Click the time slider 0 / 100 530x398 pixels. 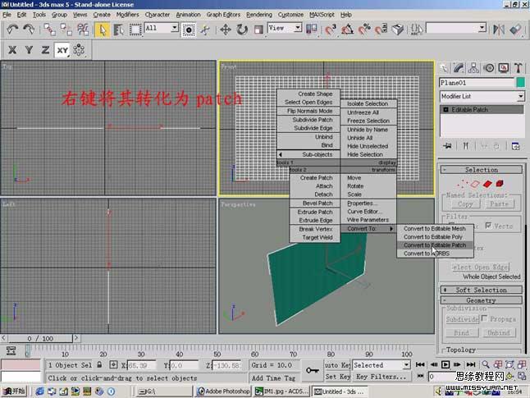point(40,338)
